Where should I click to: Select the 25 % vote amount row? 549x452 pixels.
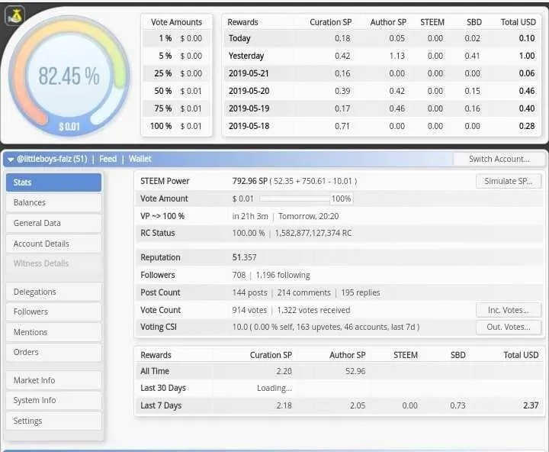pos(176,73)
